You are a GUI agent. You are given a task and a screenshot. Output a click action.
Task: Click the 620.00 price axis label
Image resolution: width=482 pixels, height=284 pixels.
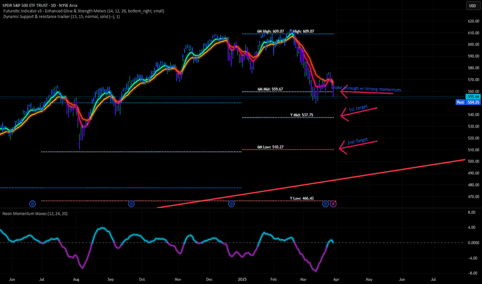pos(473,21)
